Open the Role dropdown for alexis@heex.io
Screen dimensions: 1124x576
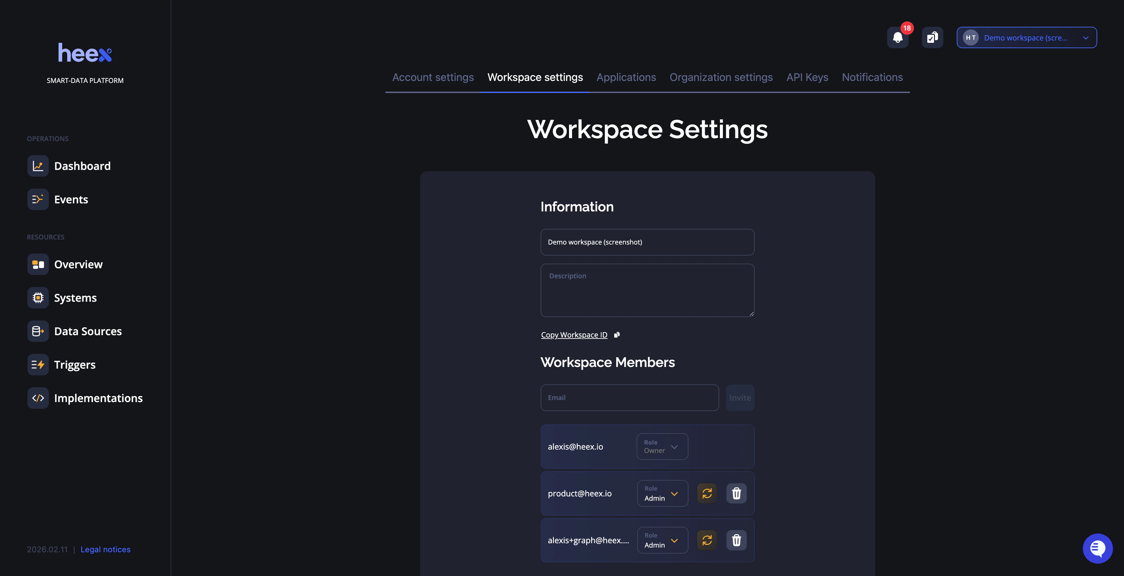[x=662, y=447]
